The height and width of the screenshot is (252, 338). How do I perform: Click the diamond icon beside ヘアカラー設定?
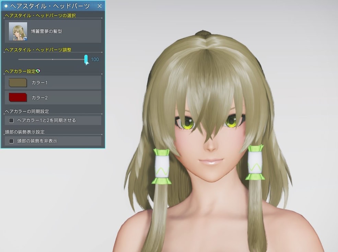38,71
